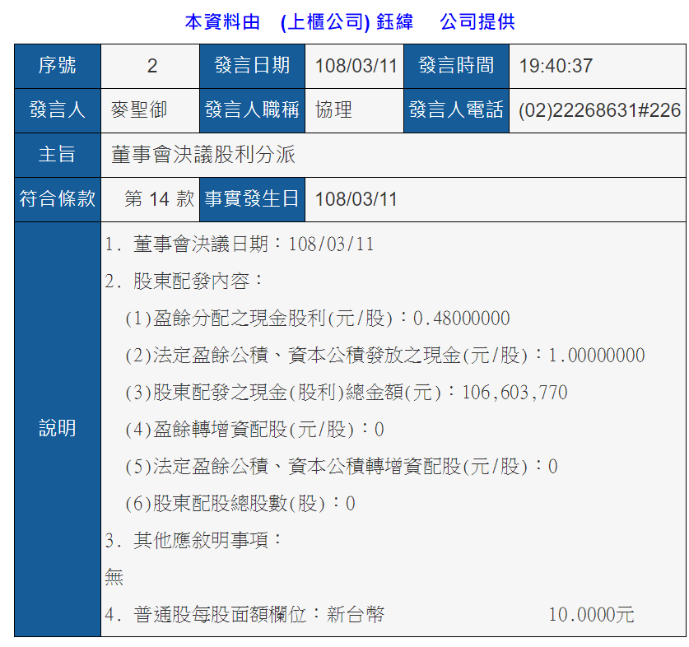Select the subject '董事會決議股利分派'
Image resolution: width=689 pixels, height=647 pixels.
[x=203, y=155]
